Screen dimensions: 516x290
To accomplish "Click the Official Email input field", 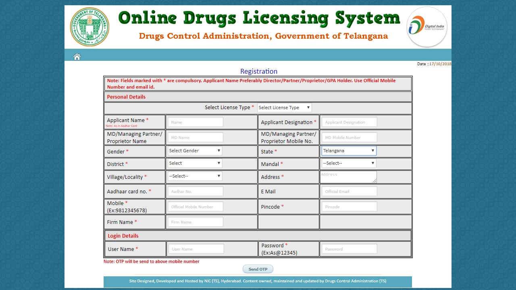I will tap(348, 191).
